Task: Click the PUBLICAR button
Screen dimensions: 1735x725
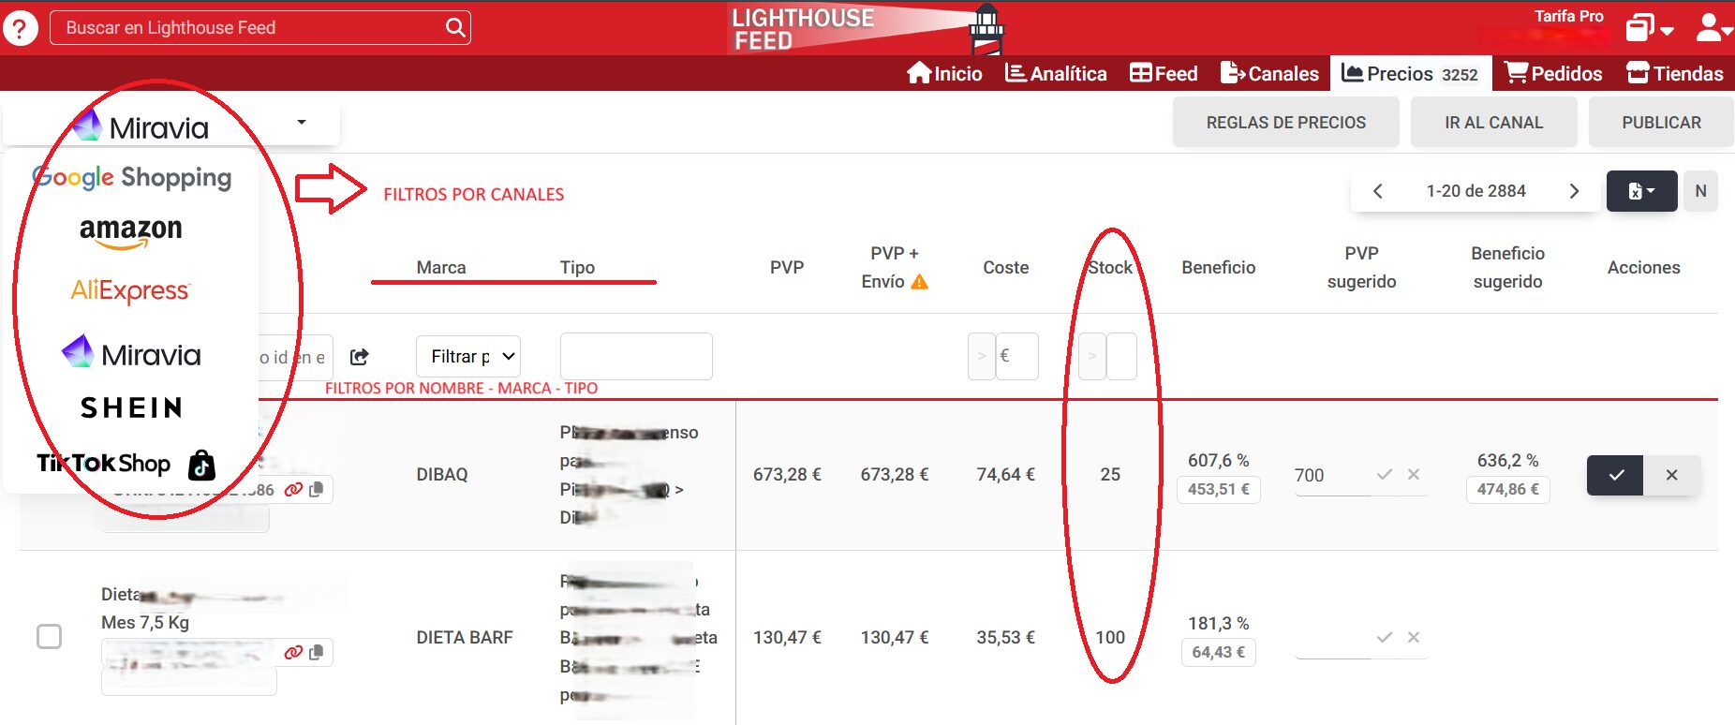Action: (1662, 123)
